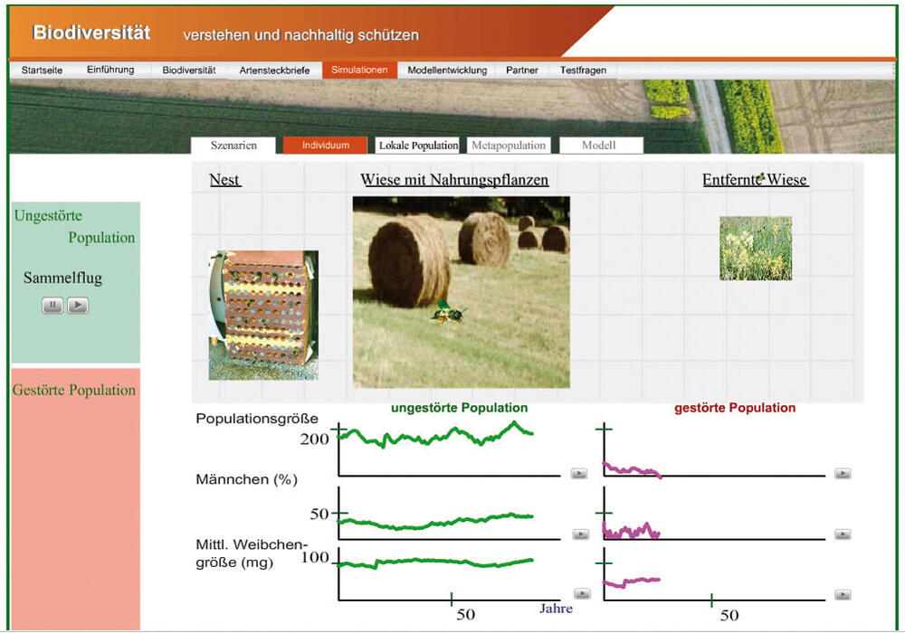Play the undisturbed Weibchengröße graph
Screen dimensions: 905x633
582,594
